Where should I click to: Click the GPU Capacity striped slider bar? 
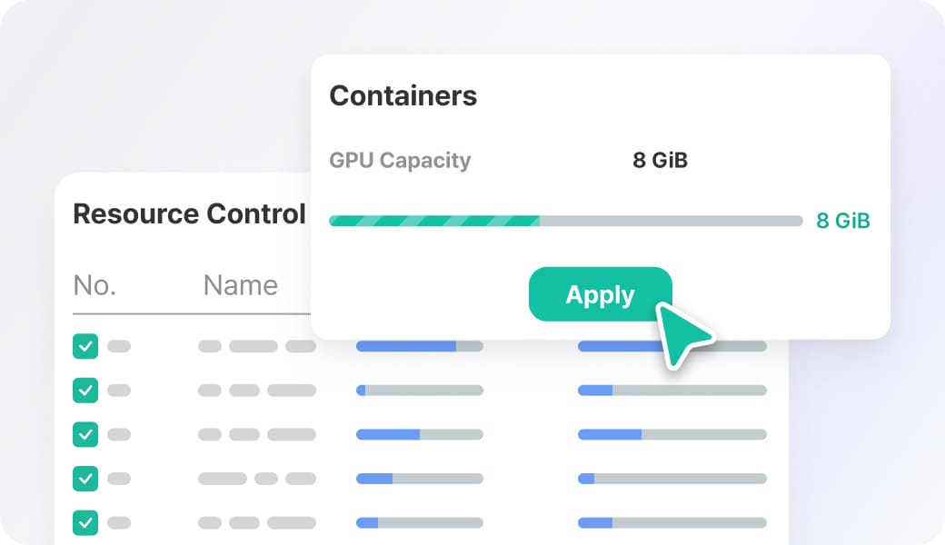click(x=565, y=221)
